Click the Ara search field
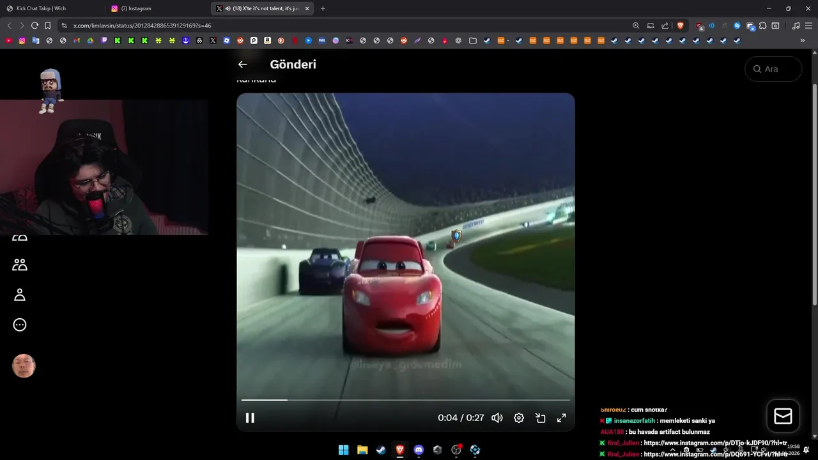This screenshot has width=818, height=460. [773, 69]
